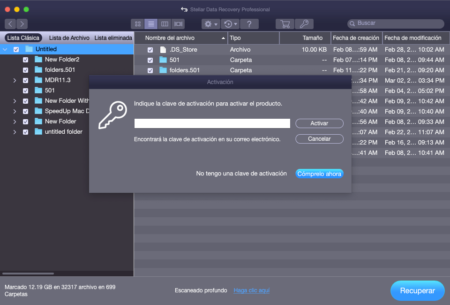This screenshot has width=450, height=305.
Task: Uncheck the New Folder2 checkbox
Action: [x=25, y=60]
